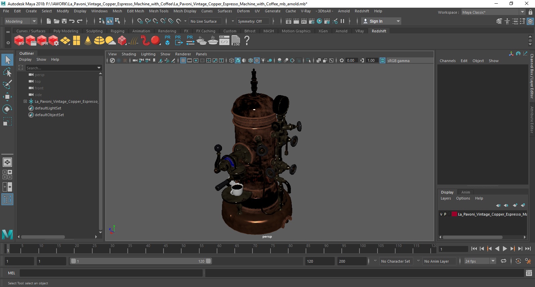Click the MEL command language label

12,273
